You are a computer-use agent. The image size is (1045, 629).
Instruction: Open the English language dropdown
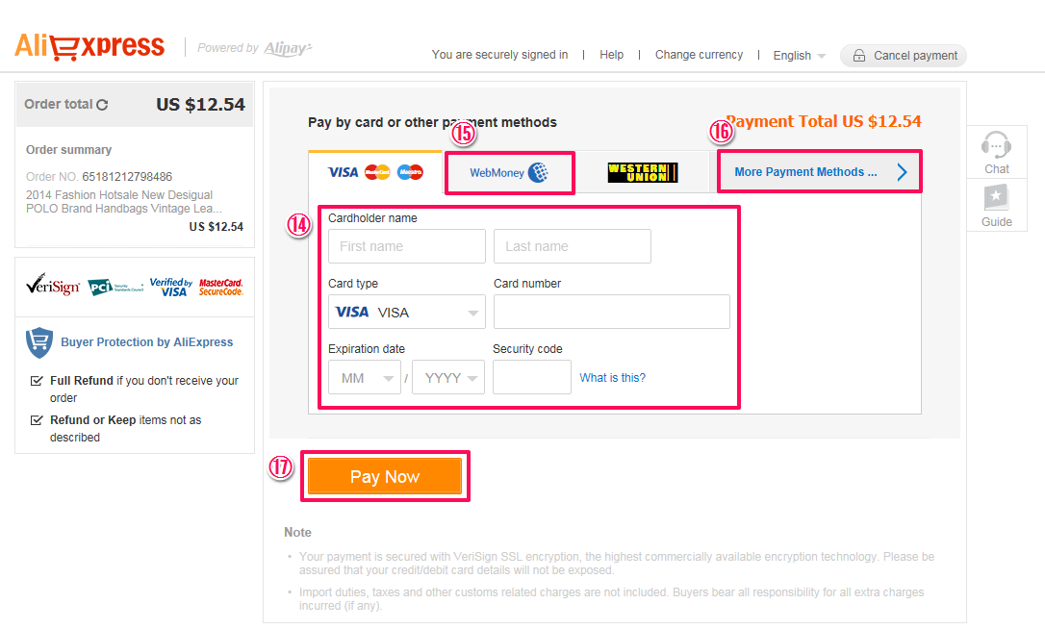(799, 56)
